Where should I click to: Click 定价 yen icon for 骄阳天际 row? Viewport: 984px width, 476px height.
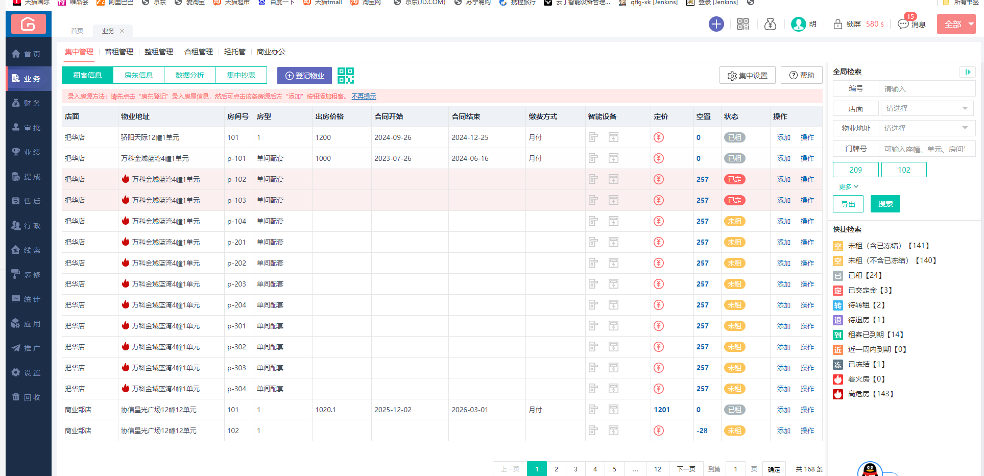(x=659, y=137)
